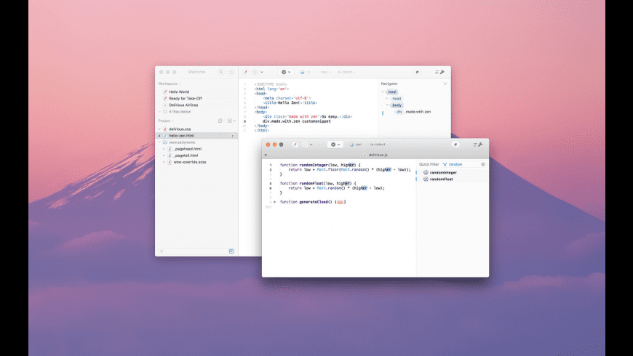Open the target icon's chevron menu in Welcome window
This screenshot has width=633, height=356.
[x=262, y=72]
